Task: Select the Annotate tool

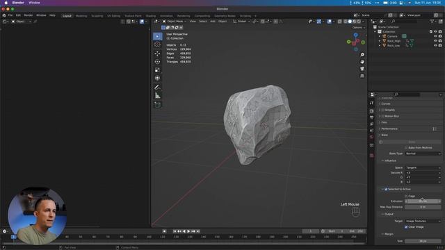Action: [158, 87]
